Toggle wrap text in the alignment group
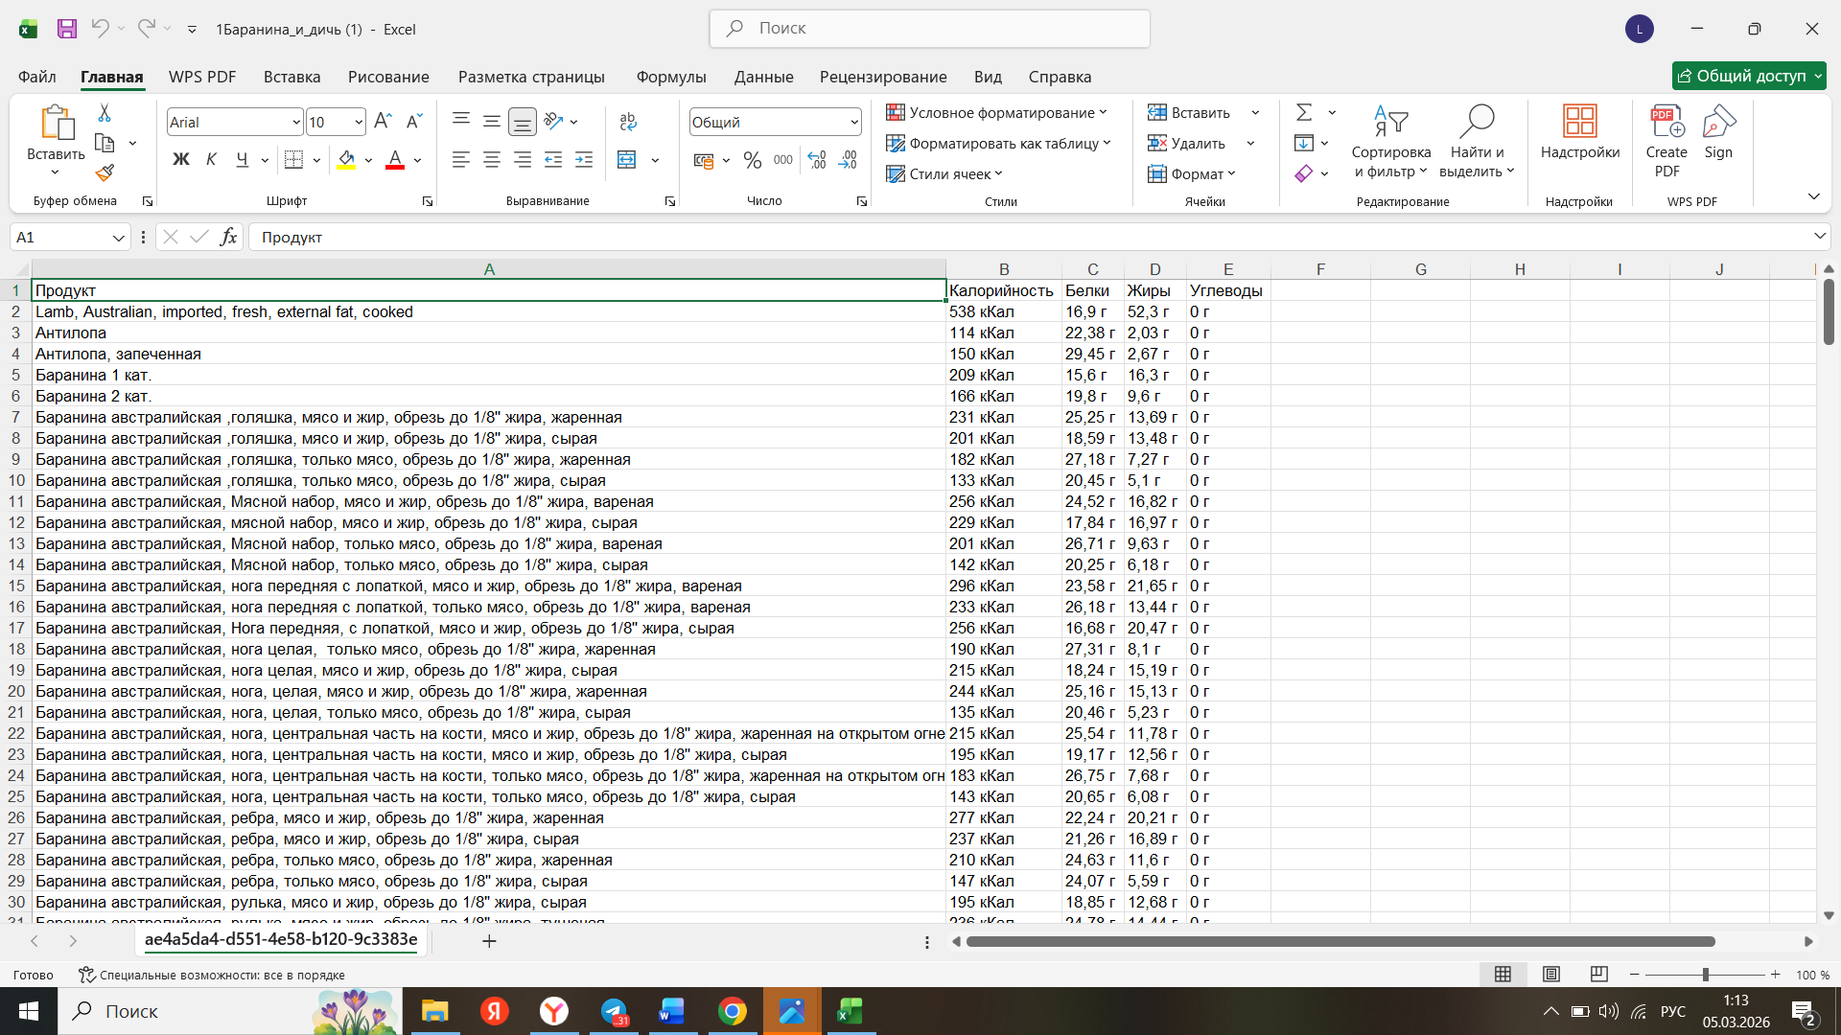 point(628,122)
